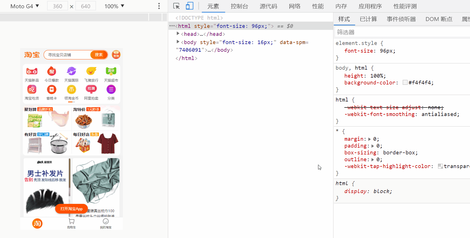The height and width of the screenshot is (238, 470).
Task: Open the 领淘金币 icon
Action: pos(71,92)
